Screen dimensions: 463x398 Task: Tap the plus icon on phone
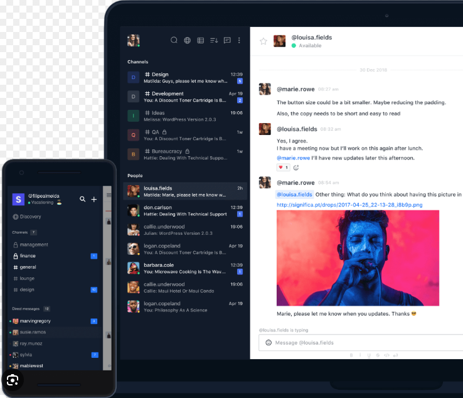[94, 200]
